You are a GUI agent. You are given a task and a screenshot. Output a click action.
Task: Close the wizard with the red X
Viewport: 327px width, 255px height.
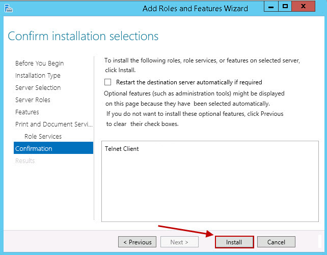tap(307, 7)
